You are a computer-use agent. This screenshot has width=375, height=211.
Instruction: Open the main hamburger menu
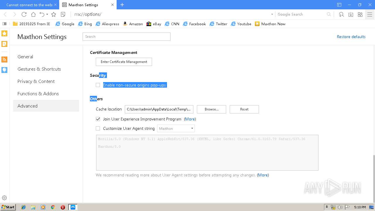[x=370, y=14]
